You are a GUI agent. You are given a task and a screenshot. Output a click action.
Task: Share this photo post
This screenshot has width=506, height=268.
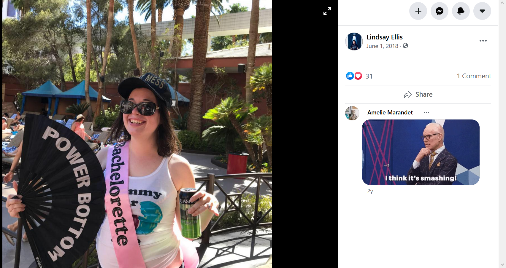tap(418, 94)
